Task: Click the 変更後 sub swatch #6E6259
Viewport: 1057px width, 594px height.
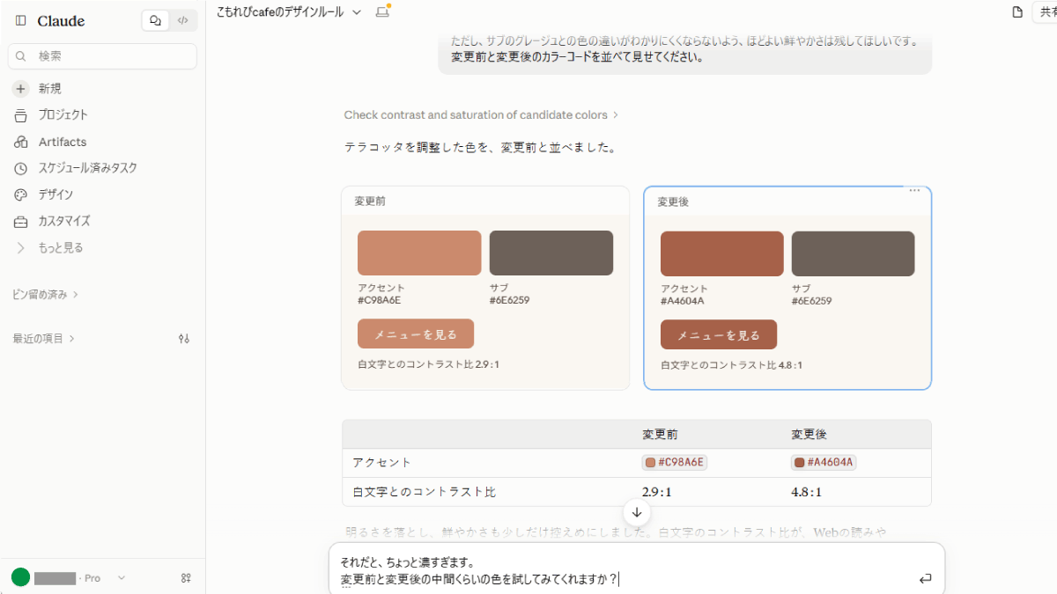Action: [854, 254]
